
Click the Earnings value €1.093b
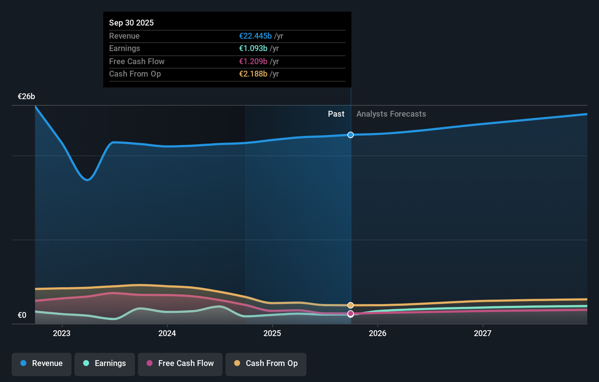click(x=253, y=48)
